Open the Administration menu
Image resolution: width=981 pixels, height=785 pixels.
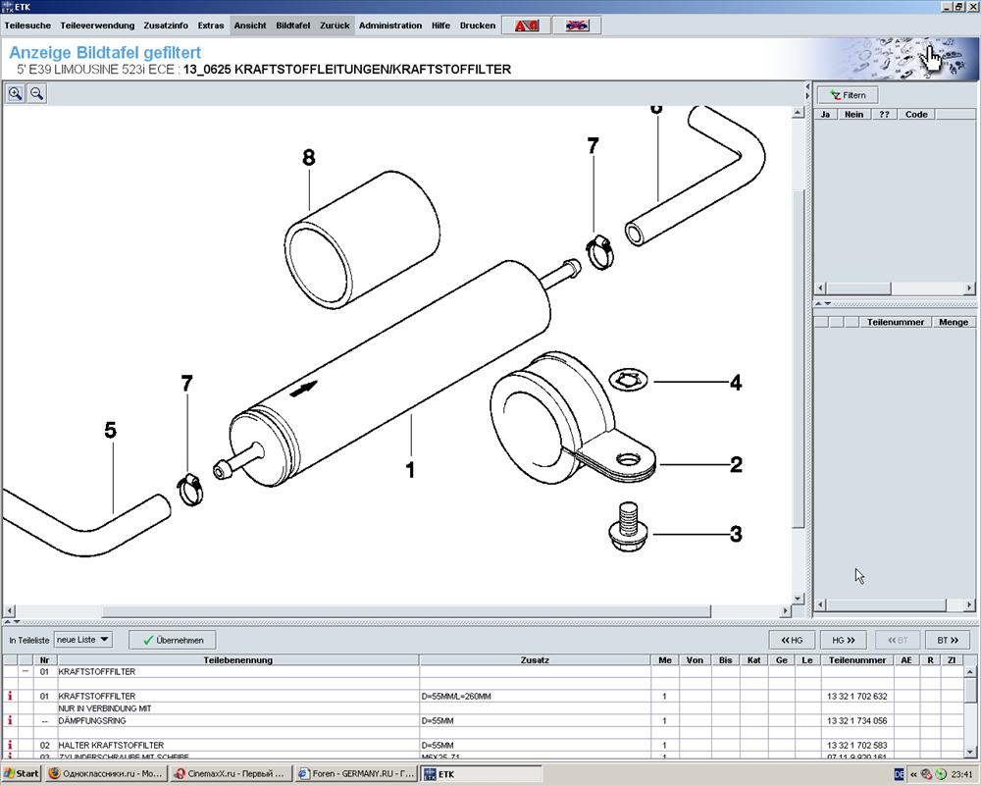390,26
